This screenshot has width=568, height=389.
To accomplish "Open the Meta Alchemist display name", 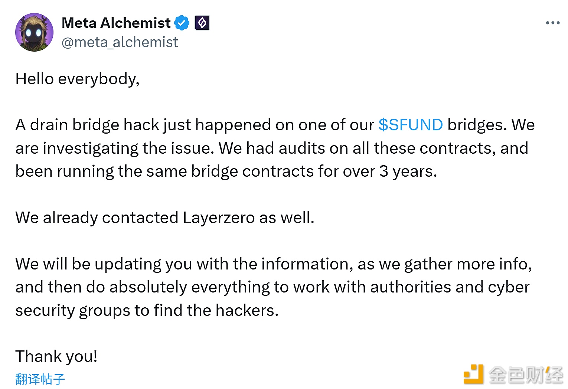I will [116, 23].
